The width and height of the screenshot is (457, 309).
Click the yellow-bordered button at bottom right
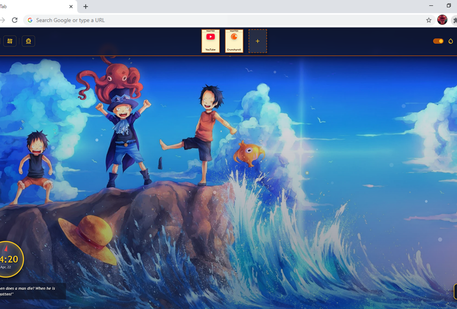(x=455, y=291)
